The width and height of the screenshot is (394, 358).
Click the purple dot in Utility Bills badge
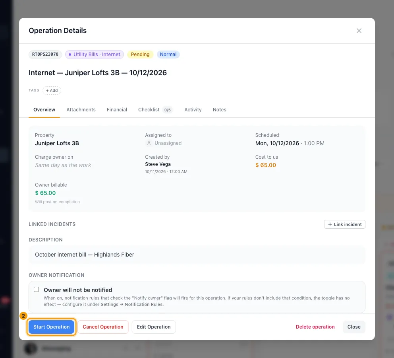(70, 54)
